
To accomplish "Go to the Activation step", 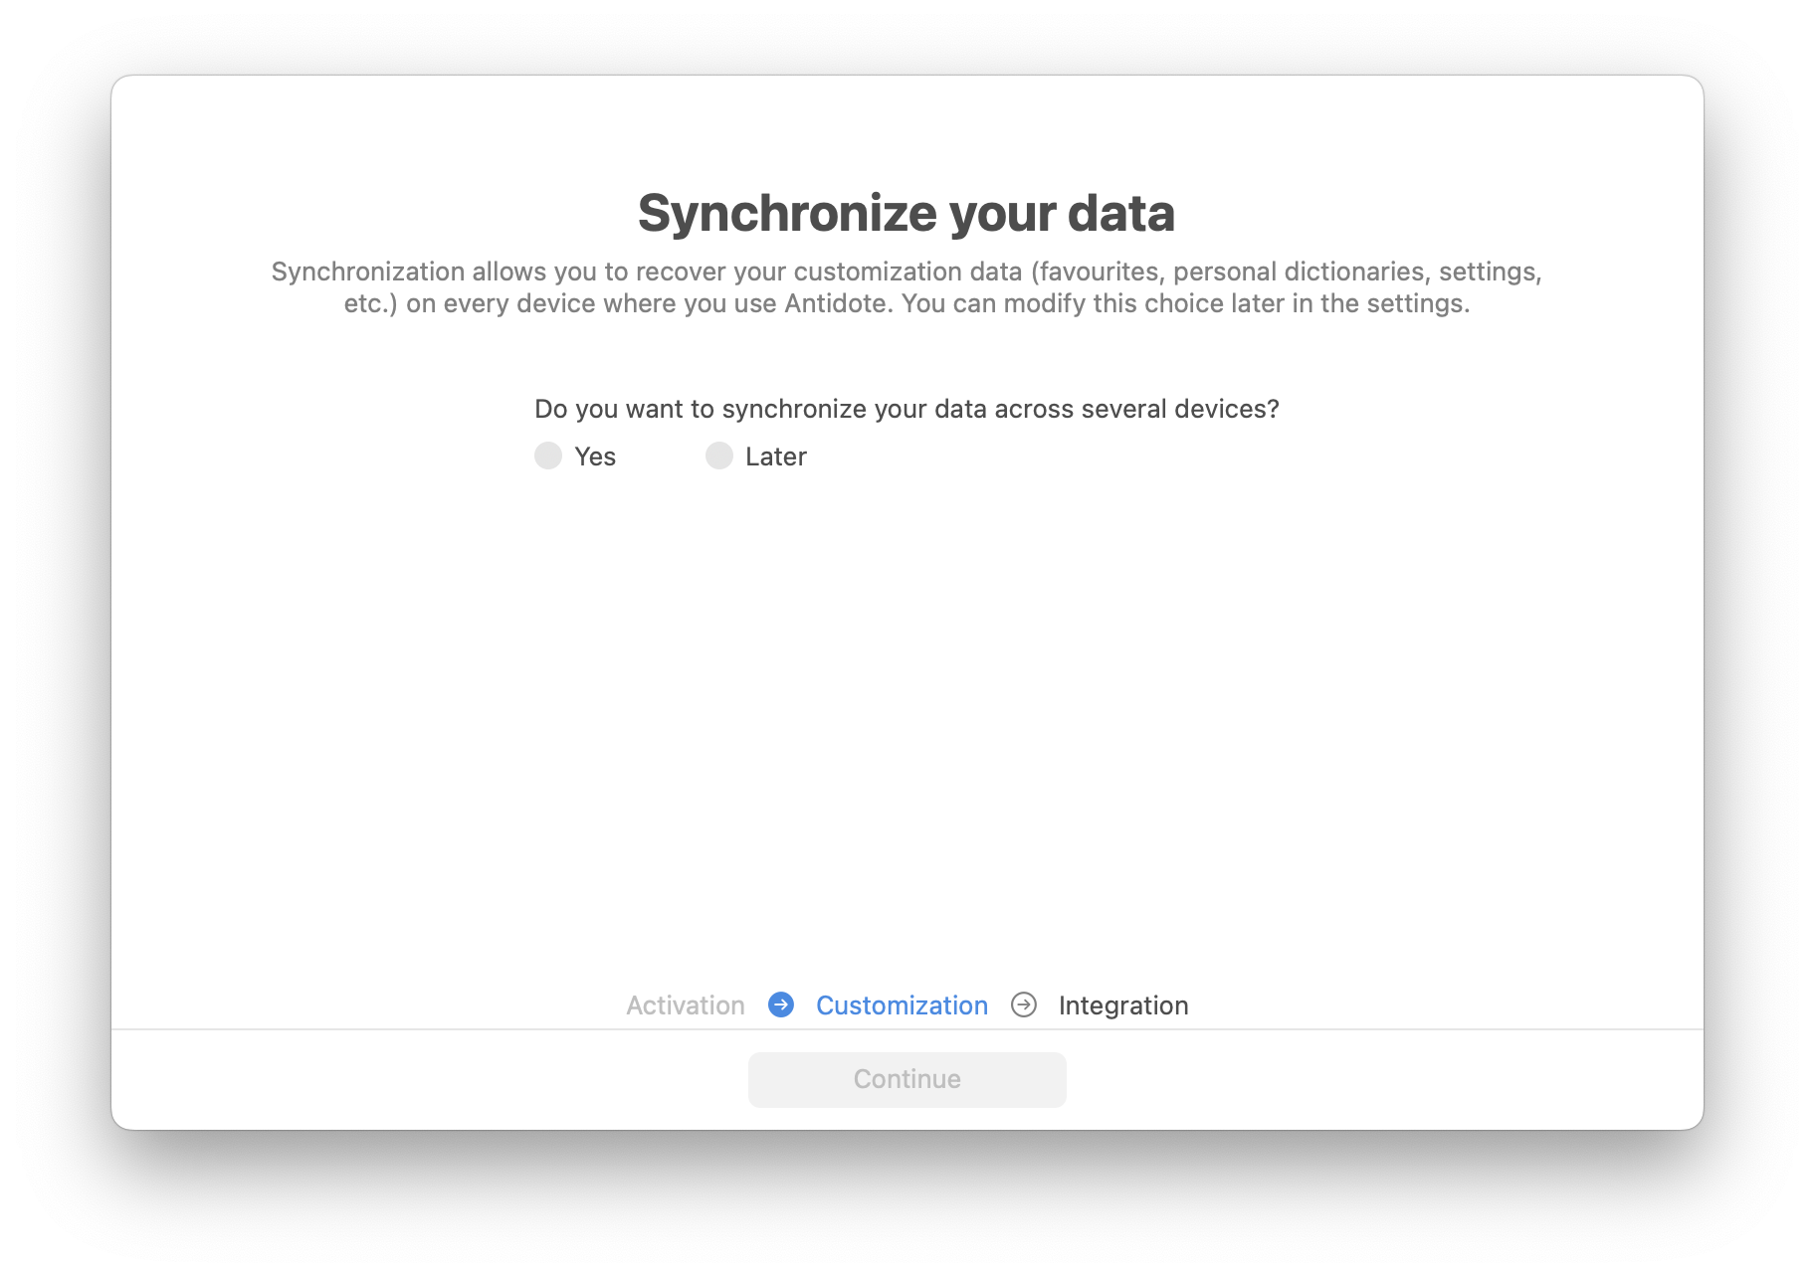I will click(x=686, y=1005).
